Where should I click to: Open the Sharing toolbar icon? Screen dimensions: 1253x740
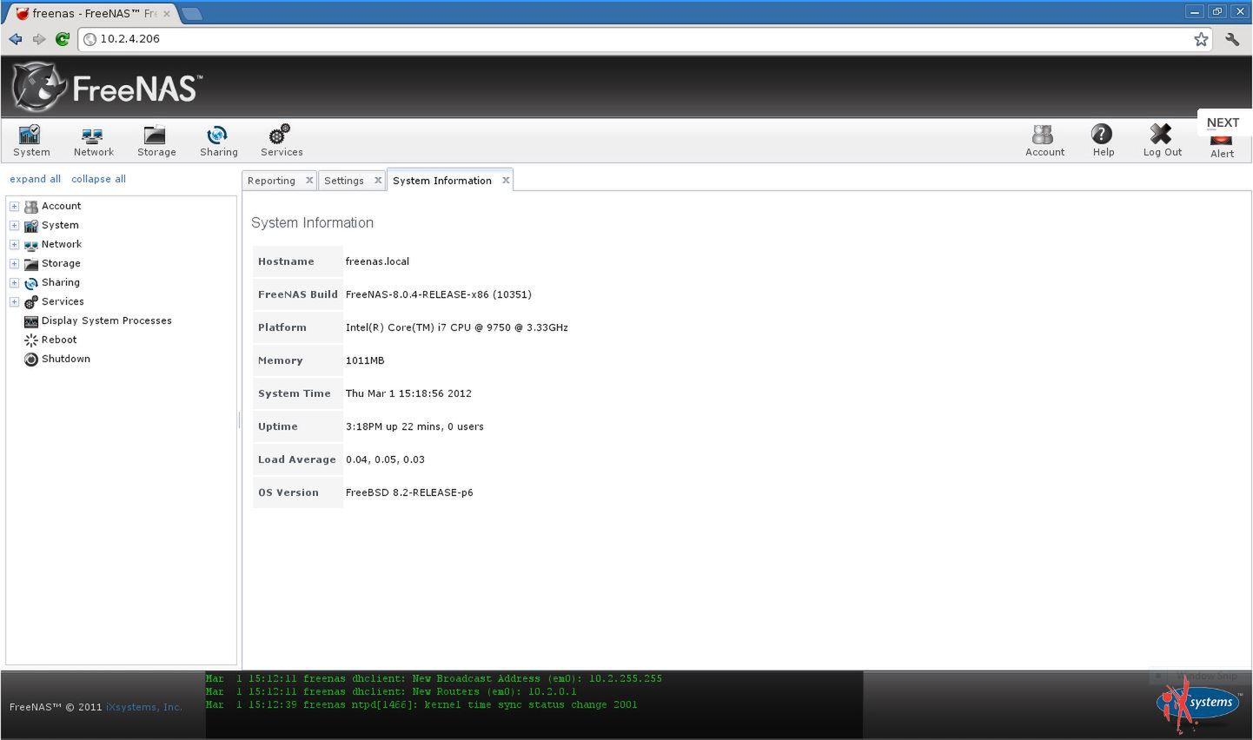pyautogui.click(x=218, y=140)
